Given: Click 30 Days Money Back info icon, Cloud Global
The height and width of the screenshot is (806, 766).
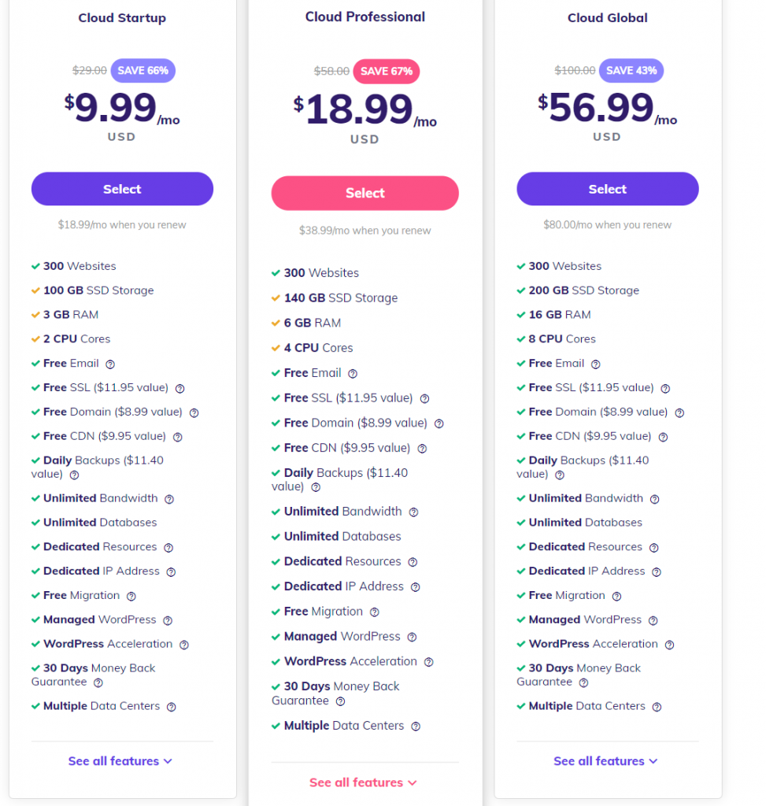Looking at the screenshot, I should click(x=583, y=683).
